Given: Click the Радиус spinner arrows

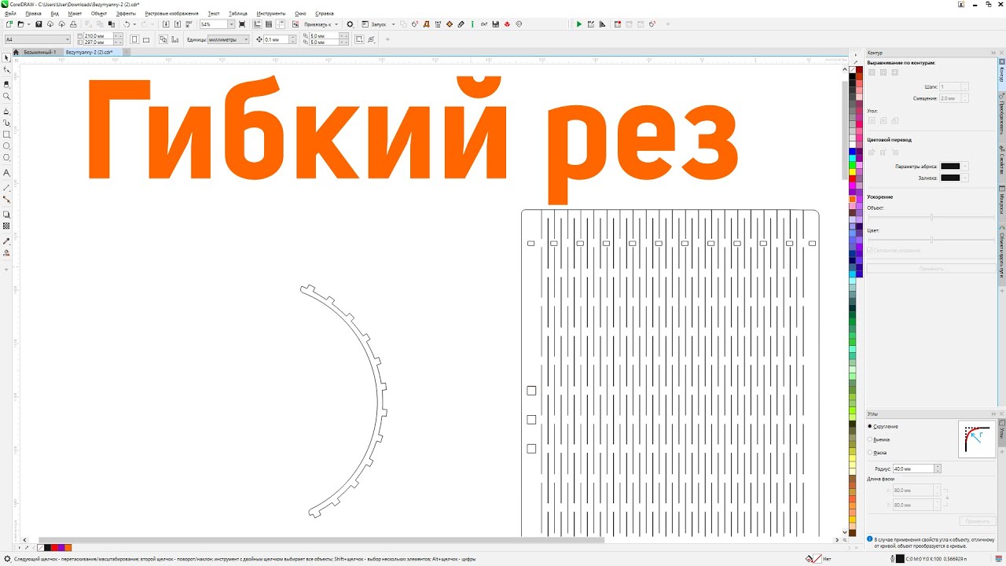Looking at the screenshot, I should click(938, 469).
